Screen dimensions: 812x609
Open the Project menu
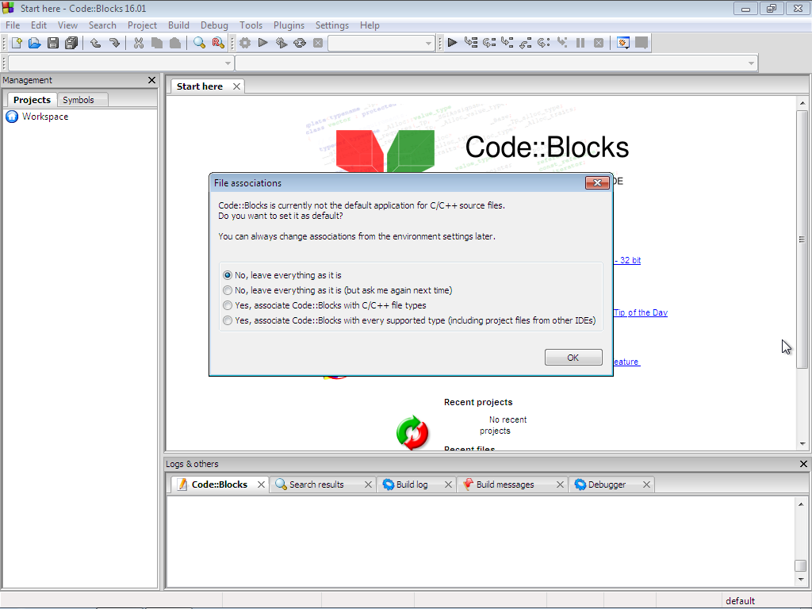coord(143,25)
